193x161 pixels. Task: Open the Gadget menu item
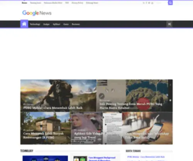pyautogui.click(x=46, y=24)
